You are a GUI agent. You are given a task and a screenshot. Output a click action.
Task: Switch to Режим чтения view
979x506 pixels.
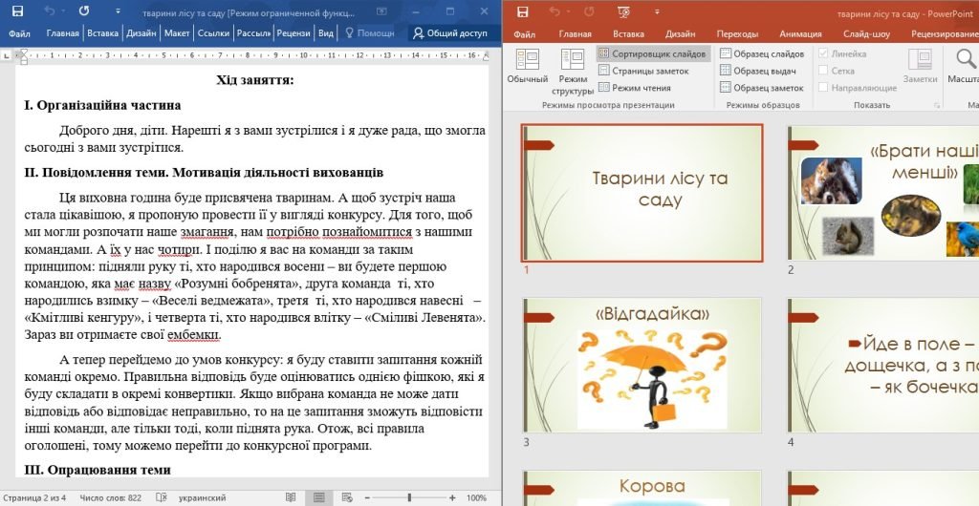[x=635, y=88]
